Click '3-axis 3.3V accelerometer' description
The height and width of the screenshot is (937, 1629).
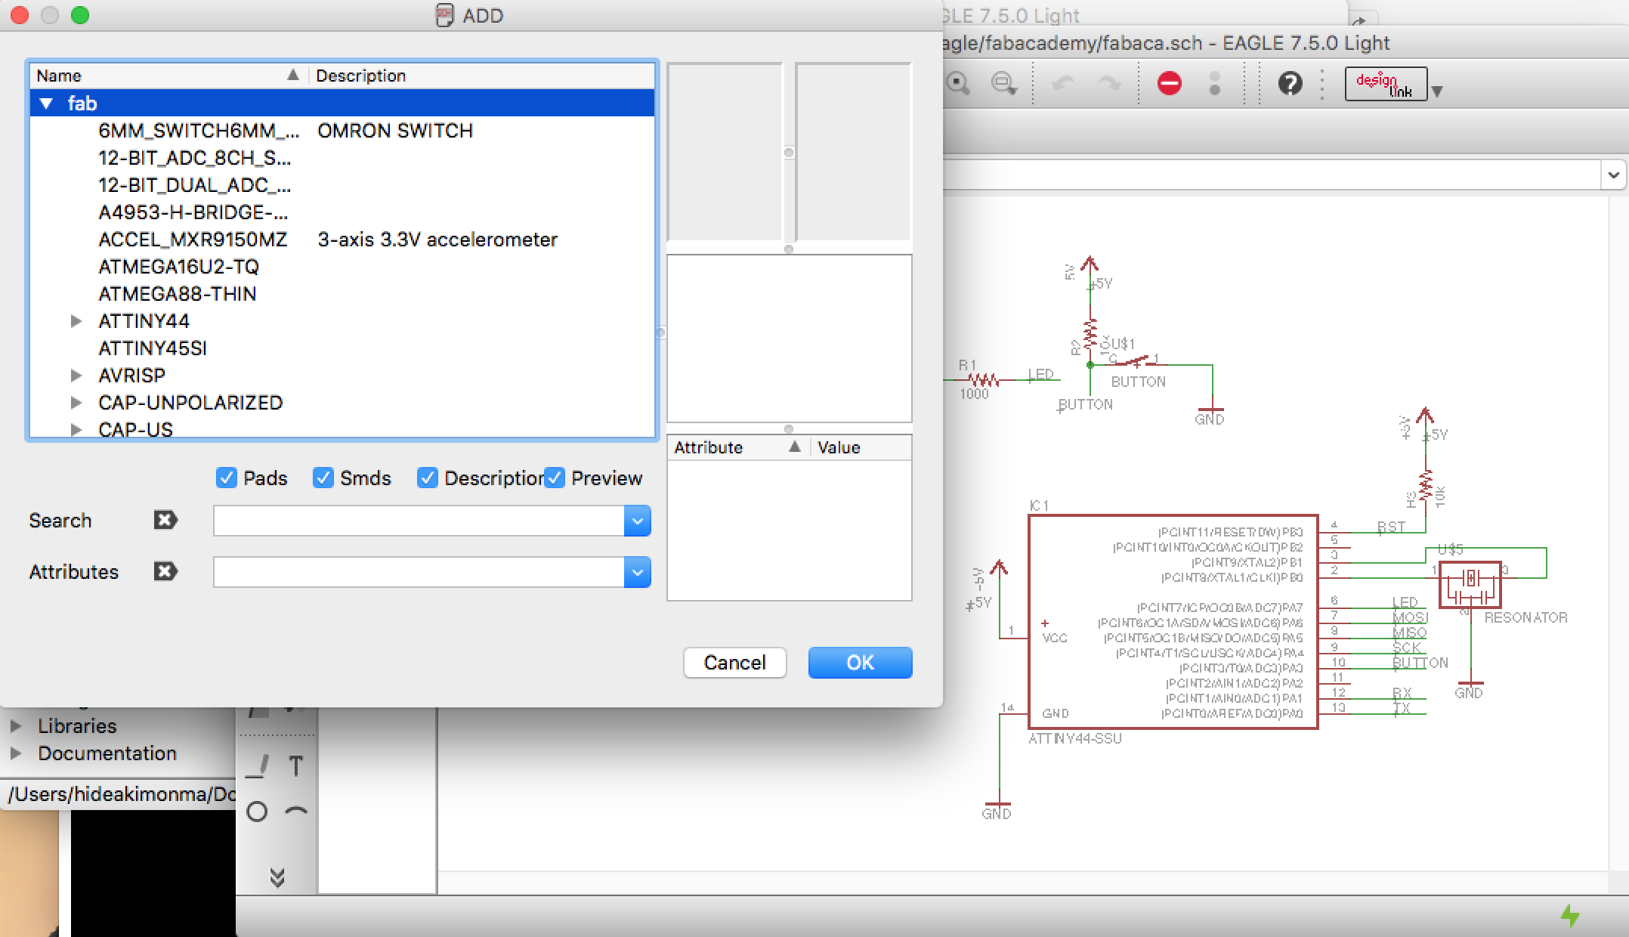(437, 240)
